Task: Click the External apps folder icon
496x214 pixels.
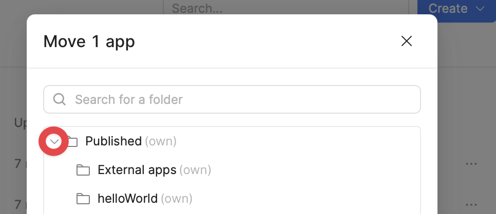Action: pos(83,170)
